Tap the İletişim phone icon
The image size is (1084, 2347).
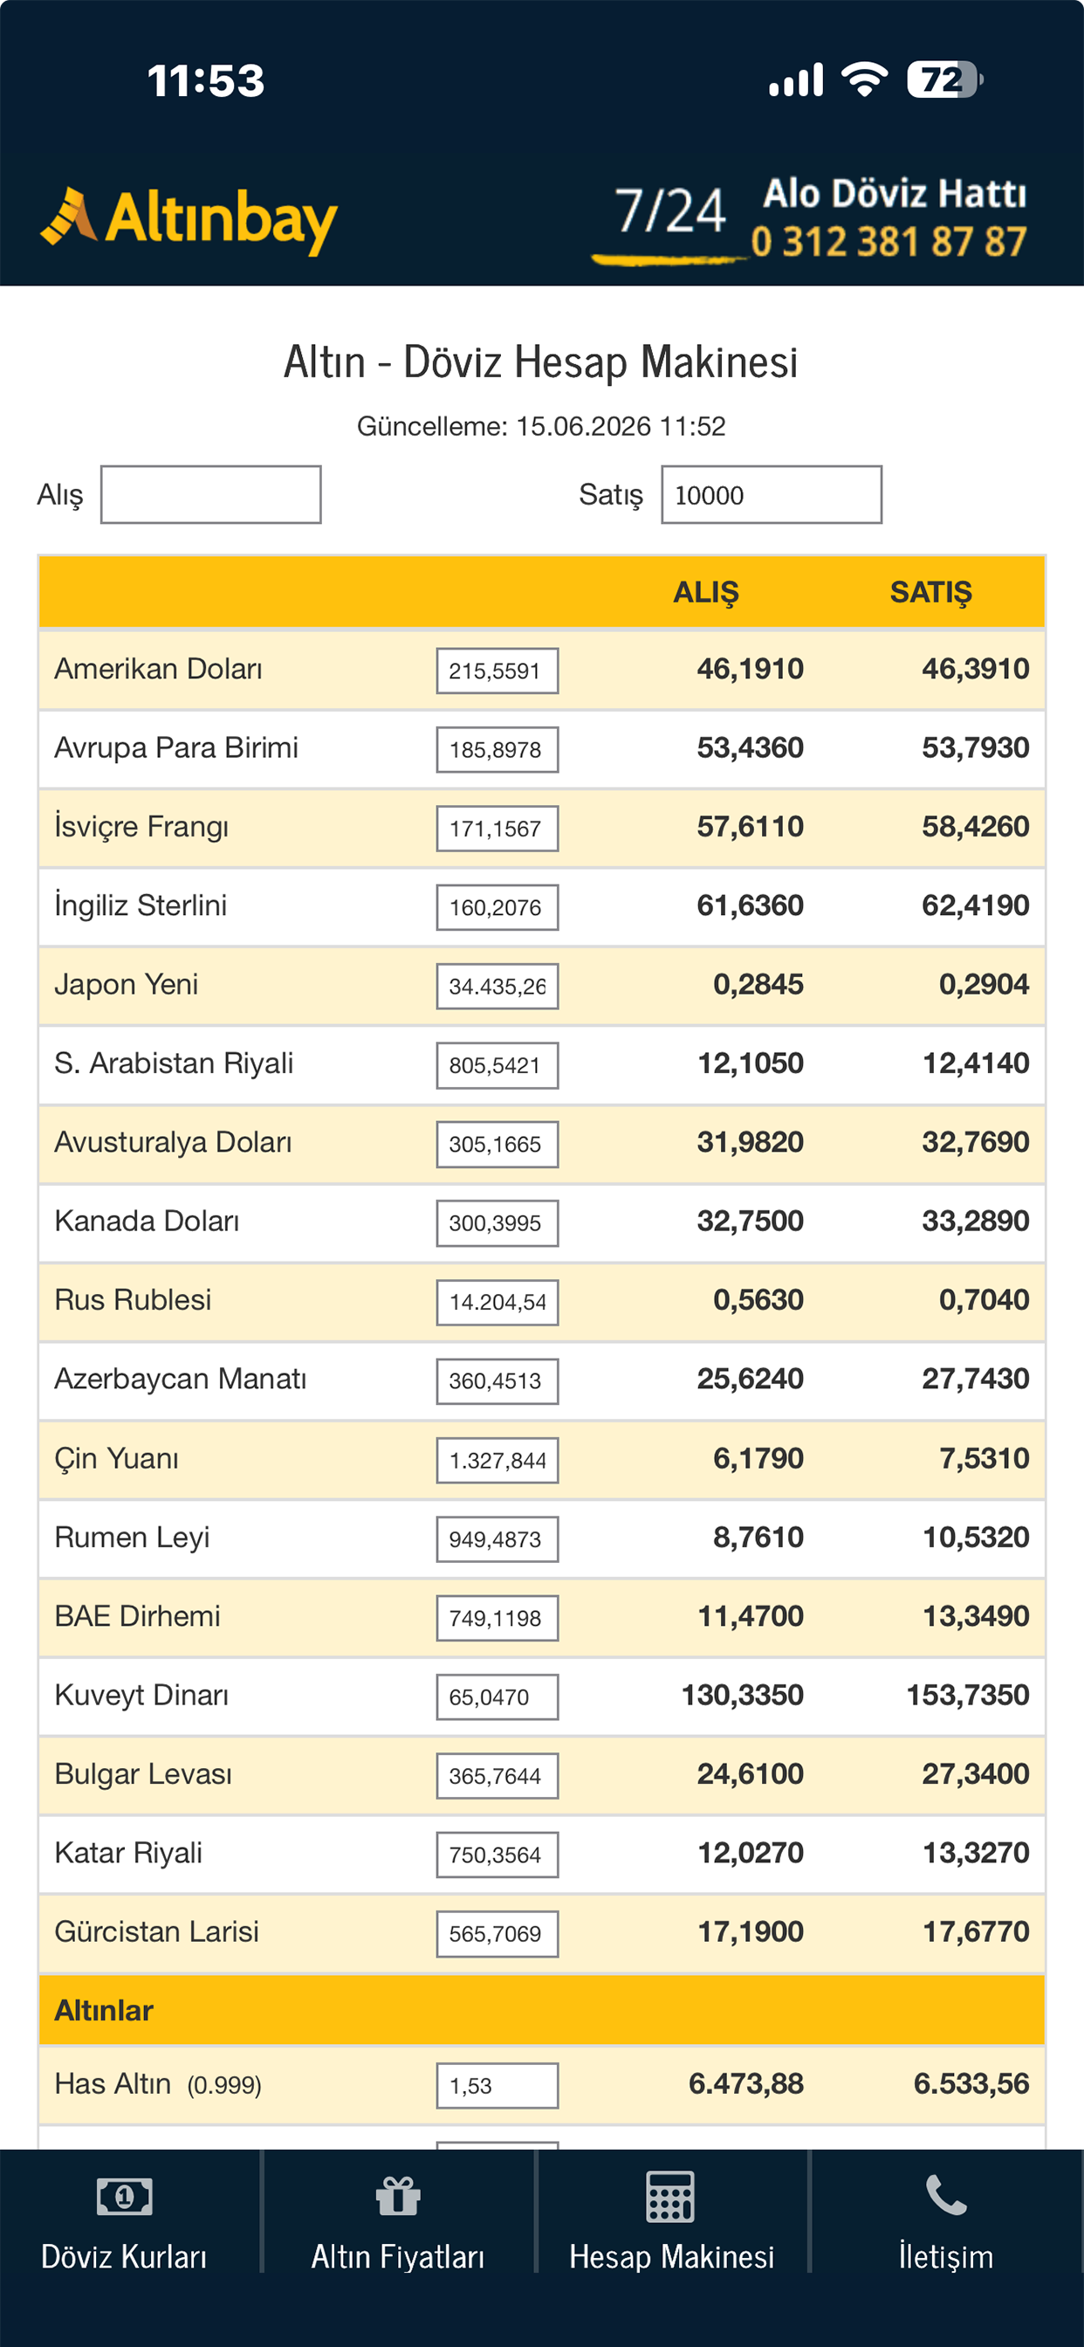click(x=945, y=2195)
